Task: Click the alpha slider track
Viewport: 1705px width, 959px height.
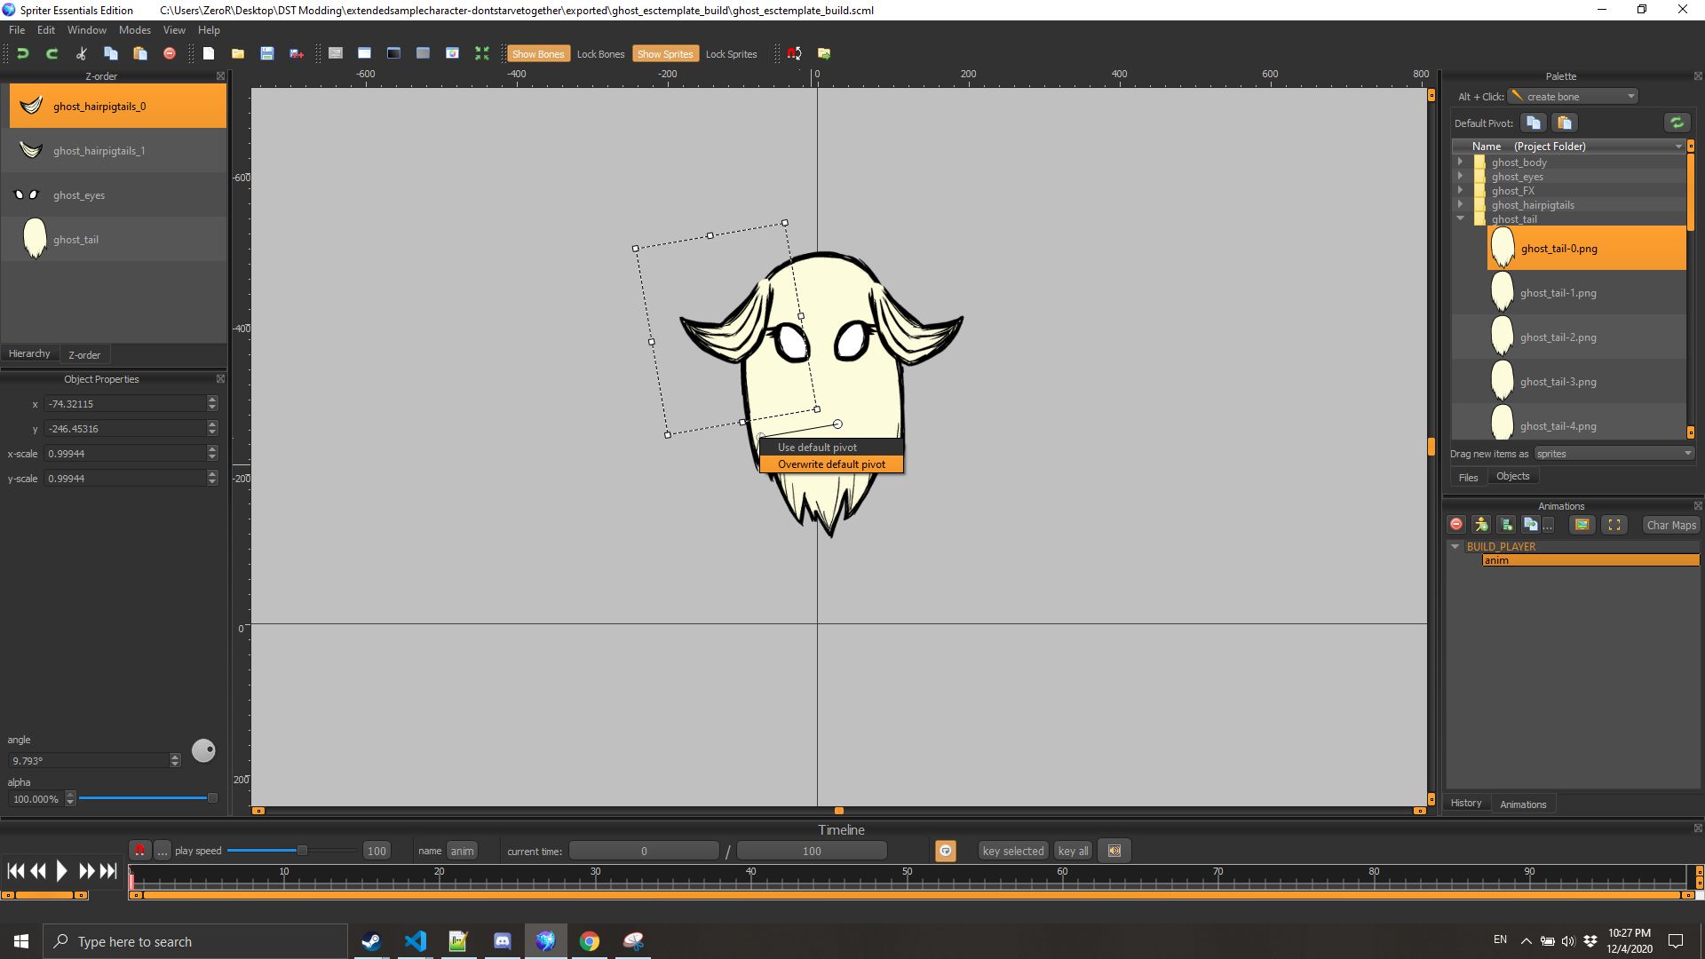Action: coord(142,798)
